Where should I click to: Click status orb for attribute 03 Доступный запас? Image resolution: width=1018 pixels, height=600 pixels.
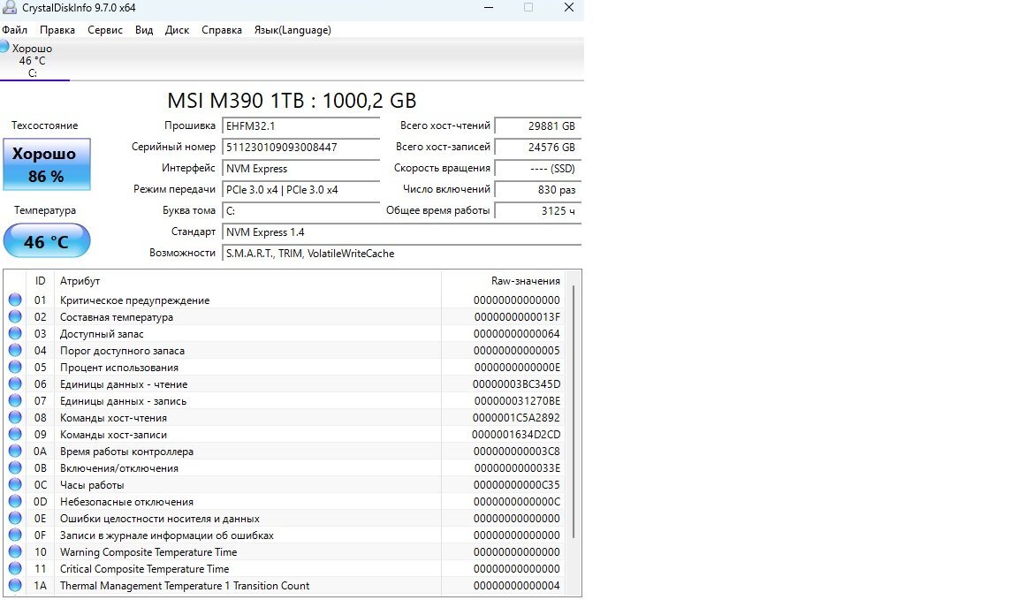pyautogui.click(x=15, y=334)
